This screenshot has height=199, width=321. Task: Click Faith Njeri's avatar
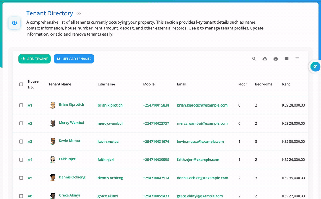(53, 160)
